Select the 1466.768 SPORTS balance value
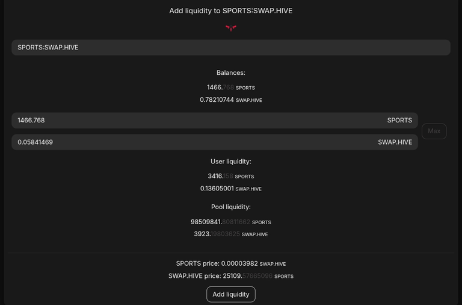 click(x=231, y=87)
